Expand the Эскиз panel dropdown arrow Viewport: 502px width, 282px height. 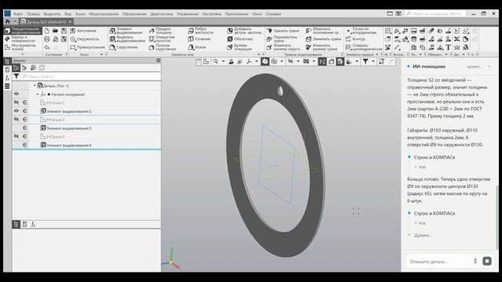tap(101, 54)
